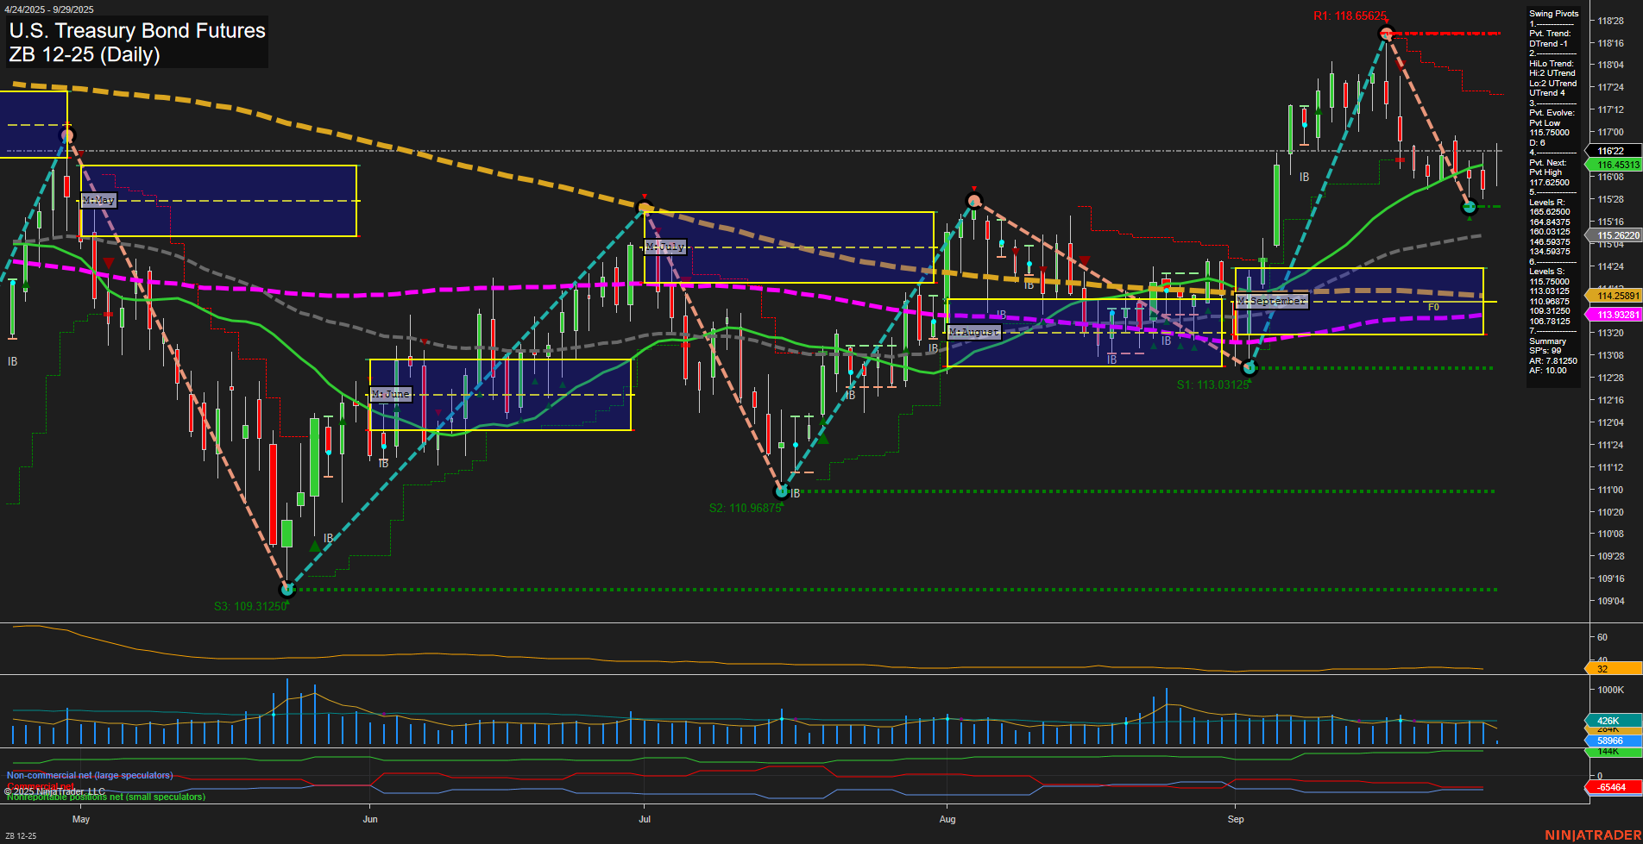Screen dimensions: 1643x844
Task: Select the M:June zone label
Action: tap(392, 393)
